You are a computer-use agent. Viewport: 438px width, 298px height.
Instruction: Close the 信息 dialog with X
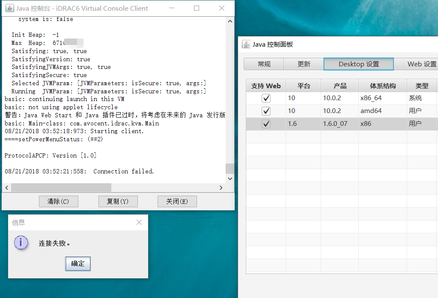pos(139,222)
